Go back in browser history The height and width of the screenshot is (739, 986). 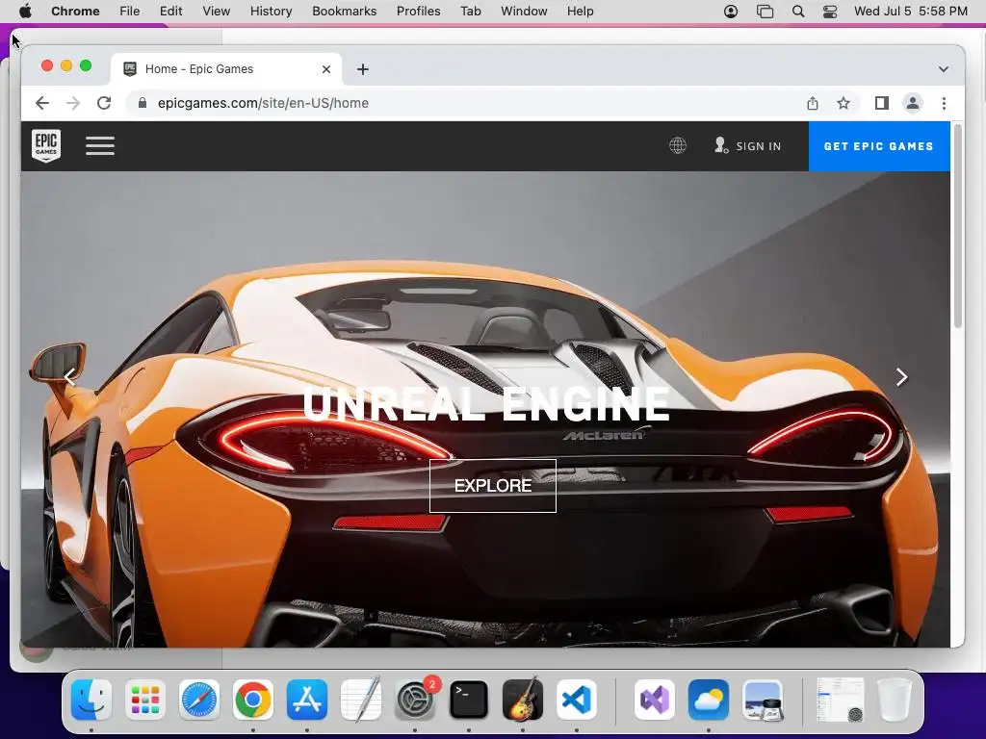[42, 103]
